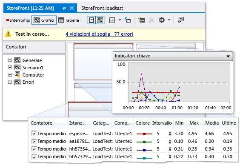Click the warning icon in status bar
Image resolution: width=240 pixels, height=165 pixels.
pos(8,34)
